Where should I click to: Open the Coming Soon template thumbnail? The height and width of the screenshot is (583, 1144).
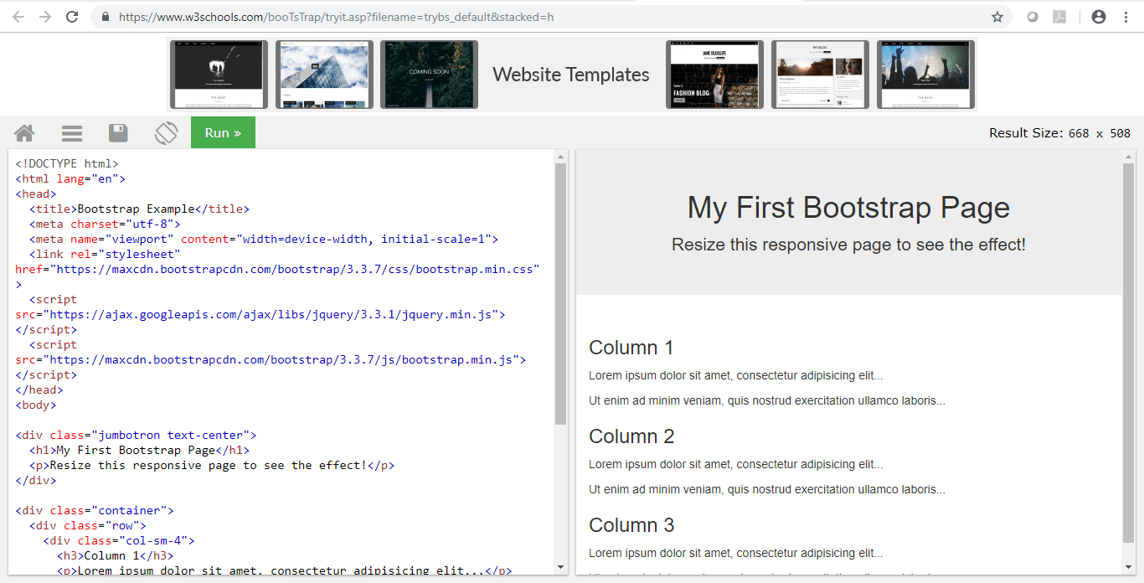tap(429, 75)
